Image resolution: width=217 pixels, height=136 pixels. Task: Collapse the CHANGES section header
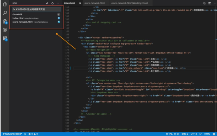coord(17,14)
